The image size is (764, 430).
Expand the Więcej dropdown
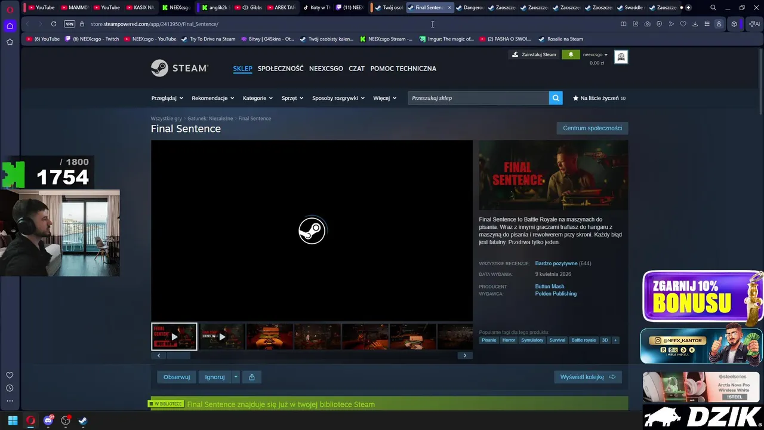coord(385,98)
